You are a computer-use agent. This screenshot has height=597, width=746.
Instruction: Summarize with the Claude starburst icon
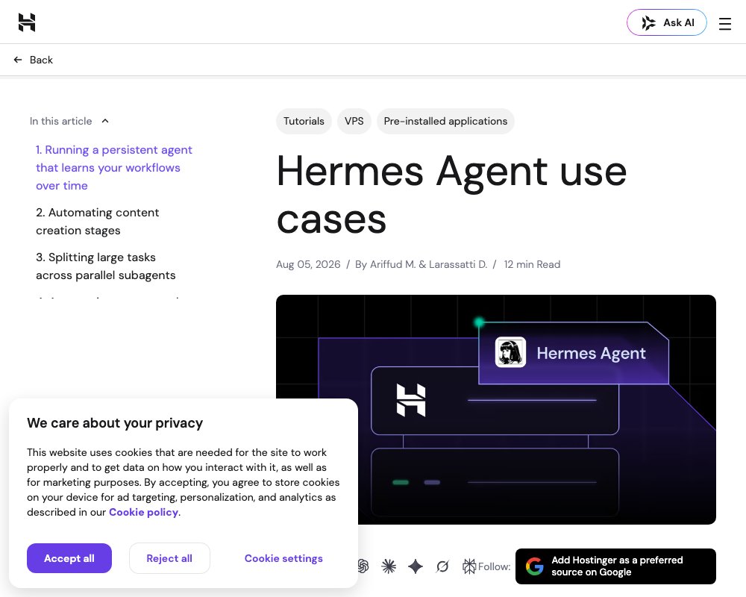[389, 566]
